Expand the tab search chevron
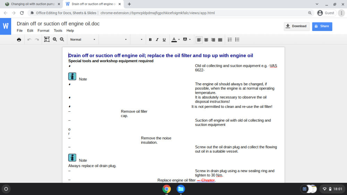The image size is (347, 195). 317,4
